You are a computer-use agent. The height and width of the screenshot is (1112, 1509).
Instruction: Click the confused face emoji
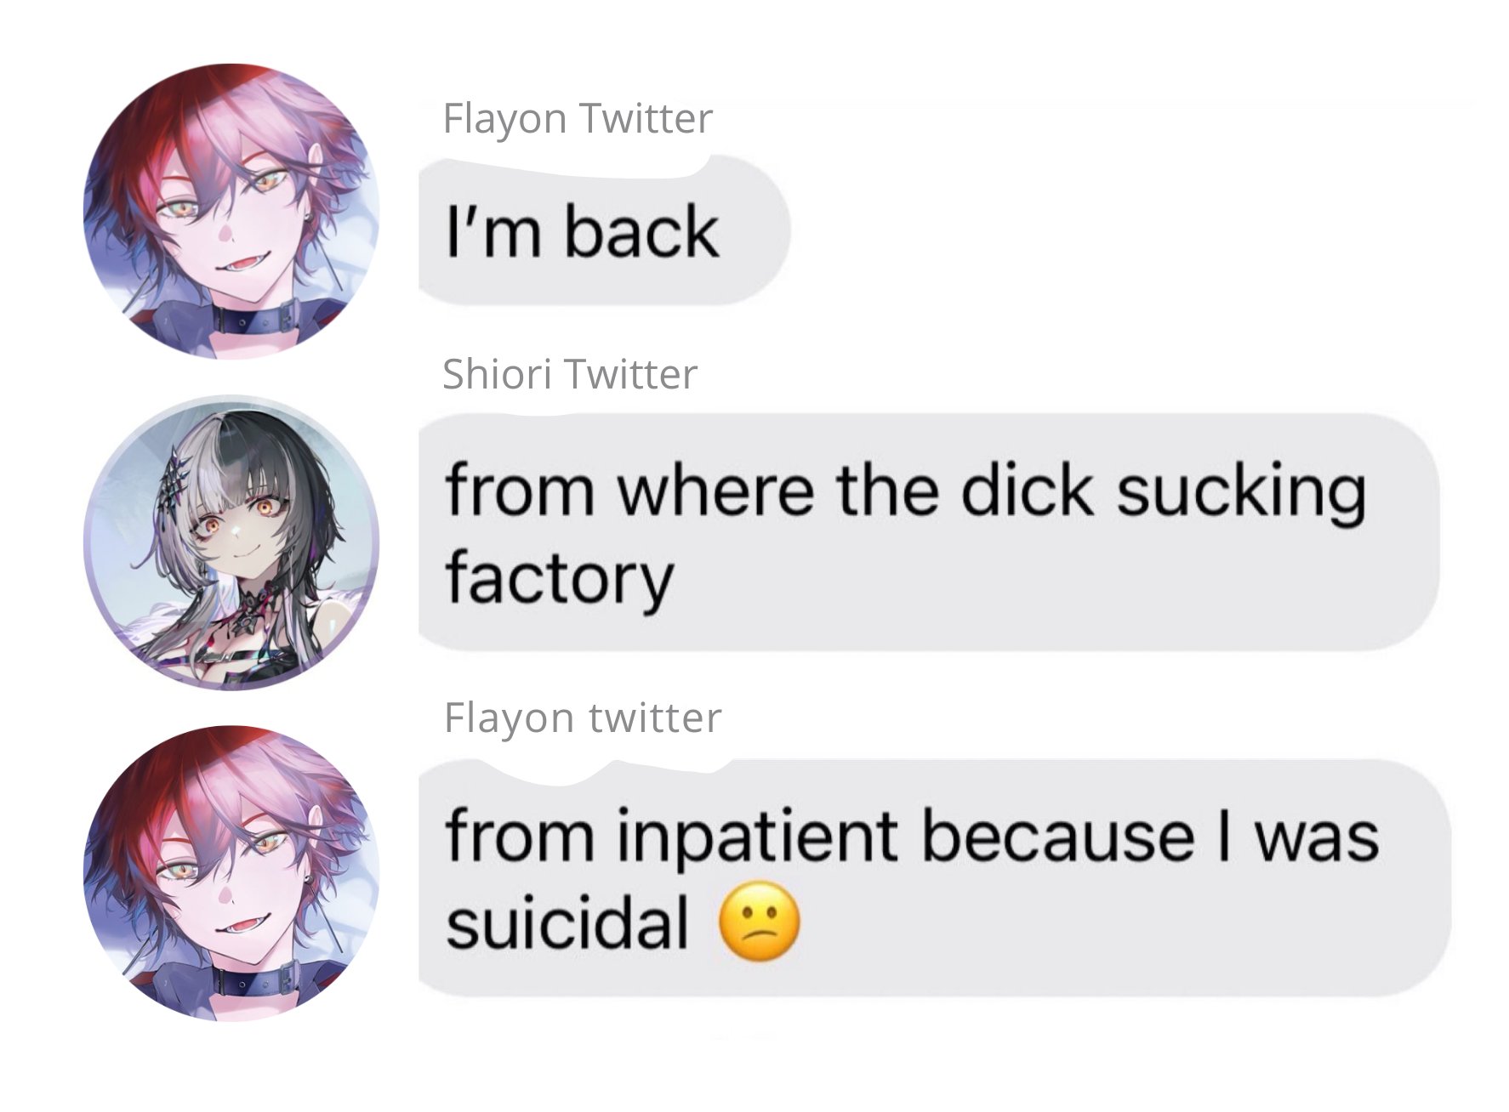[760, 924]
